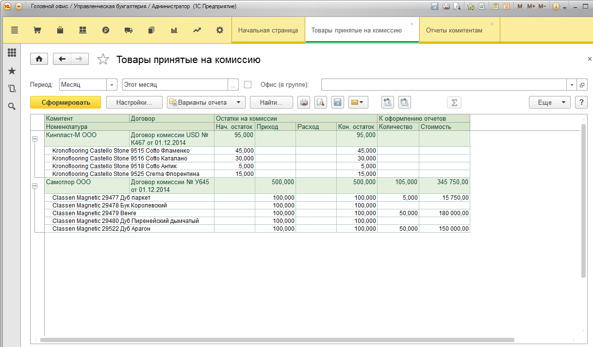Open help with the question mark button
Viewport: 593px width, 347px height.
[x=581, y=102]
